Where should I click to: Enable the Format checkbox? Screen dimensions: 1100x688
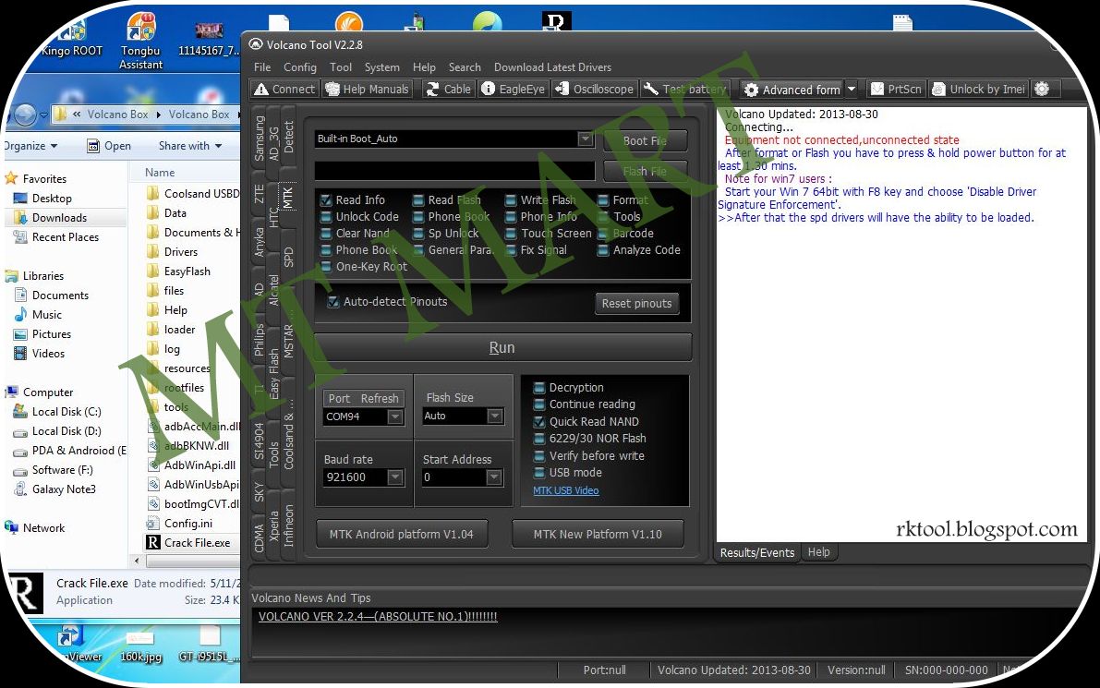coord(602,199)
